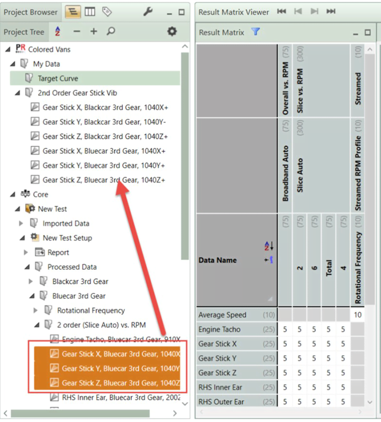Image resolution: width=381 pixels, height=422 pixels.
Task: Click the Project Tree horizontal scrollbar
Action: [80, 413]
